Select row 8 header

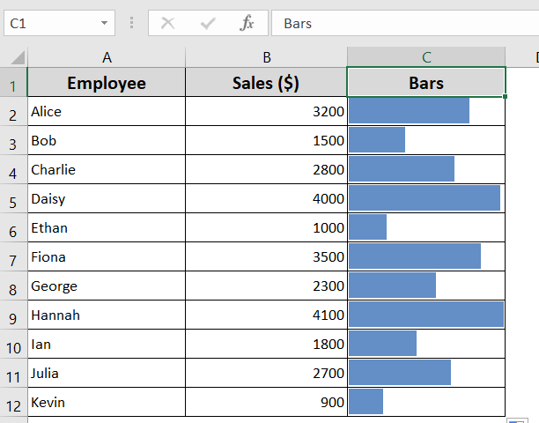13,286
